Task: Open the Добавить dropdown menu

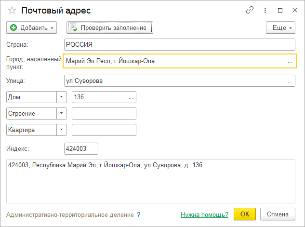Action: point(31,27)
